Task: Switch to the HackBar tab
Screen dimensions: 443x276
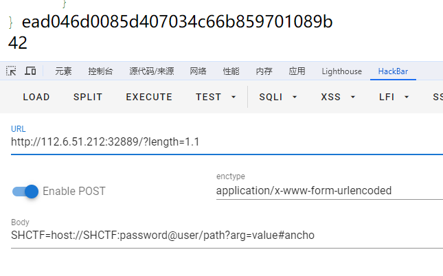Action: tap(393, 71)
